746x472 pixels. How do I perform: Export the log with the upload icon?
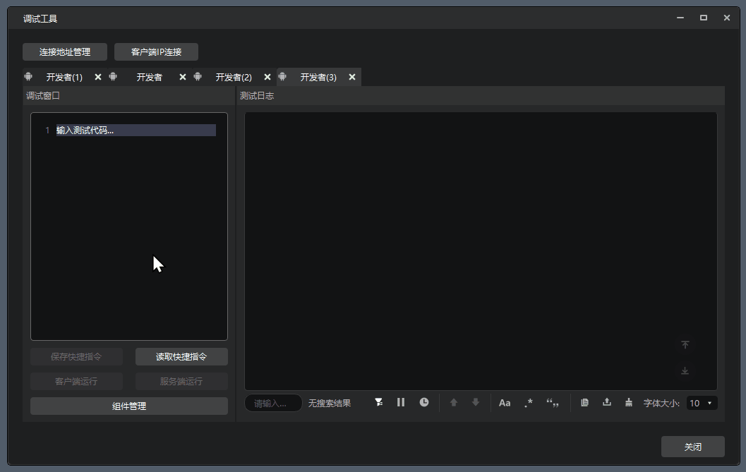point(606,402)
